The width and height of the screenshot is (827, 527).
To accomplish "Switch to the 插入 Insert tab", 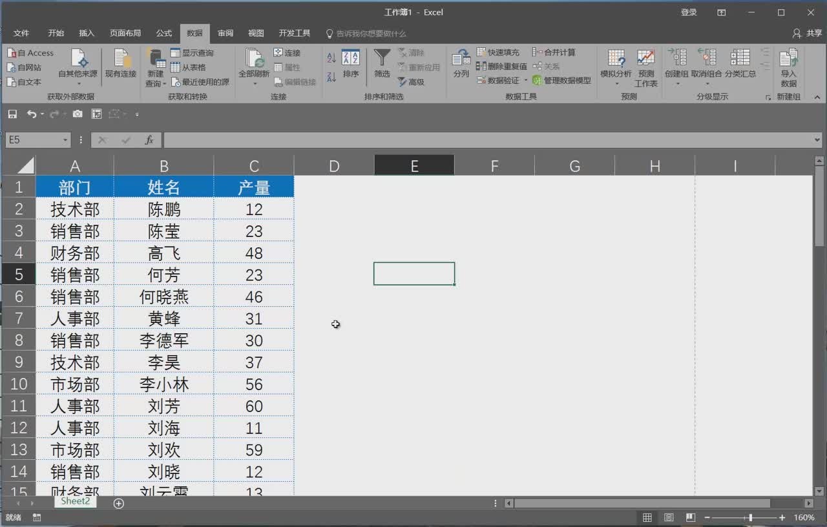I will [x=87, y=33].
